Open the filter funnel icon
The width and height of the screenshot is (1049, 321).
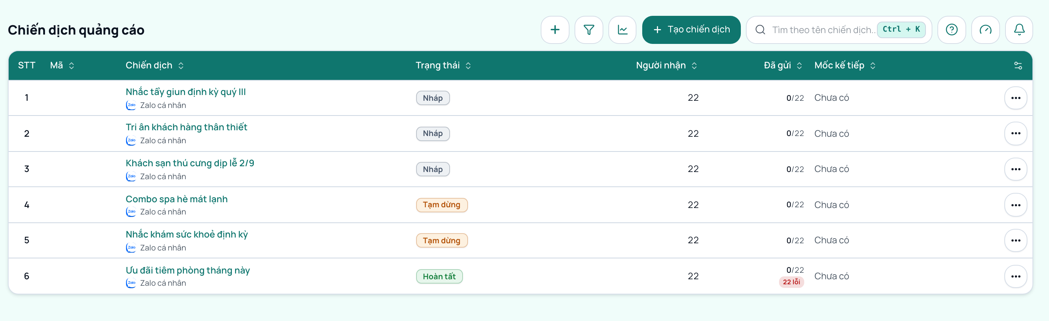pyautogui.click(x=589, y=30)
